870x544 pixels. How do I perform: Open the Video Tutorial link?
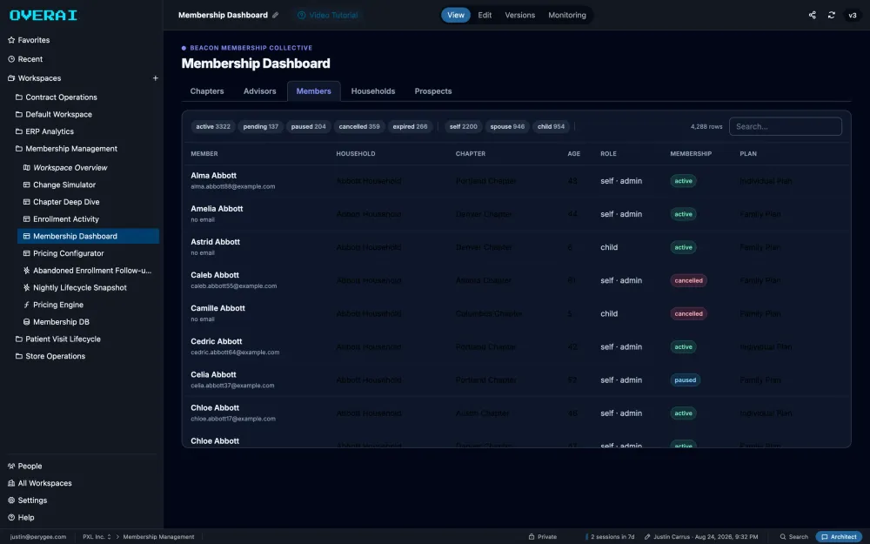point(328,15)
